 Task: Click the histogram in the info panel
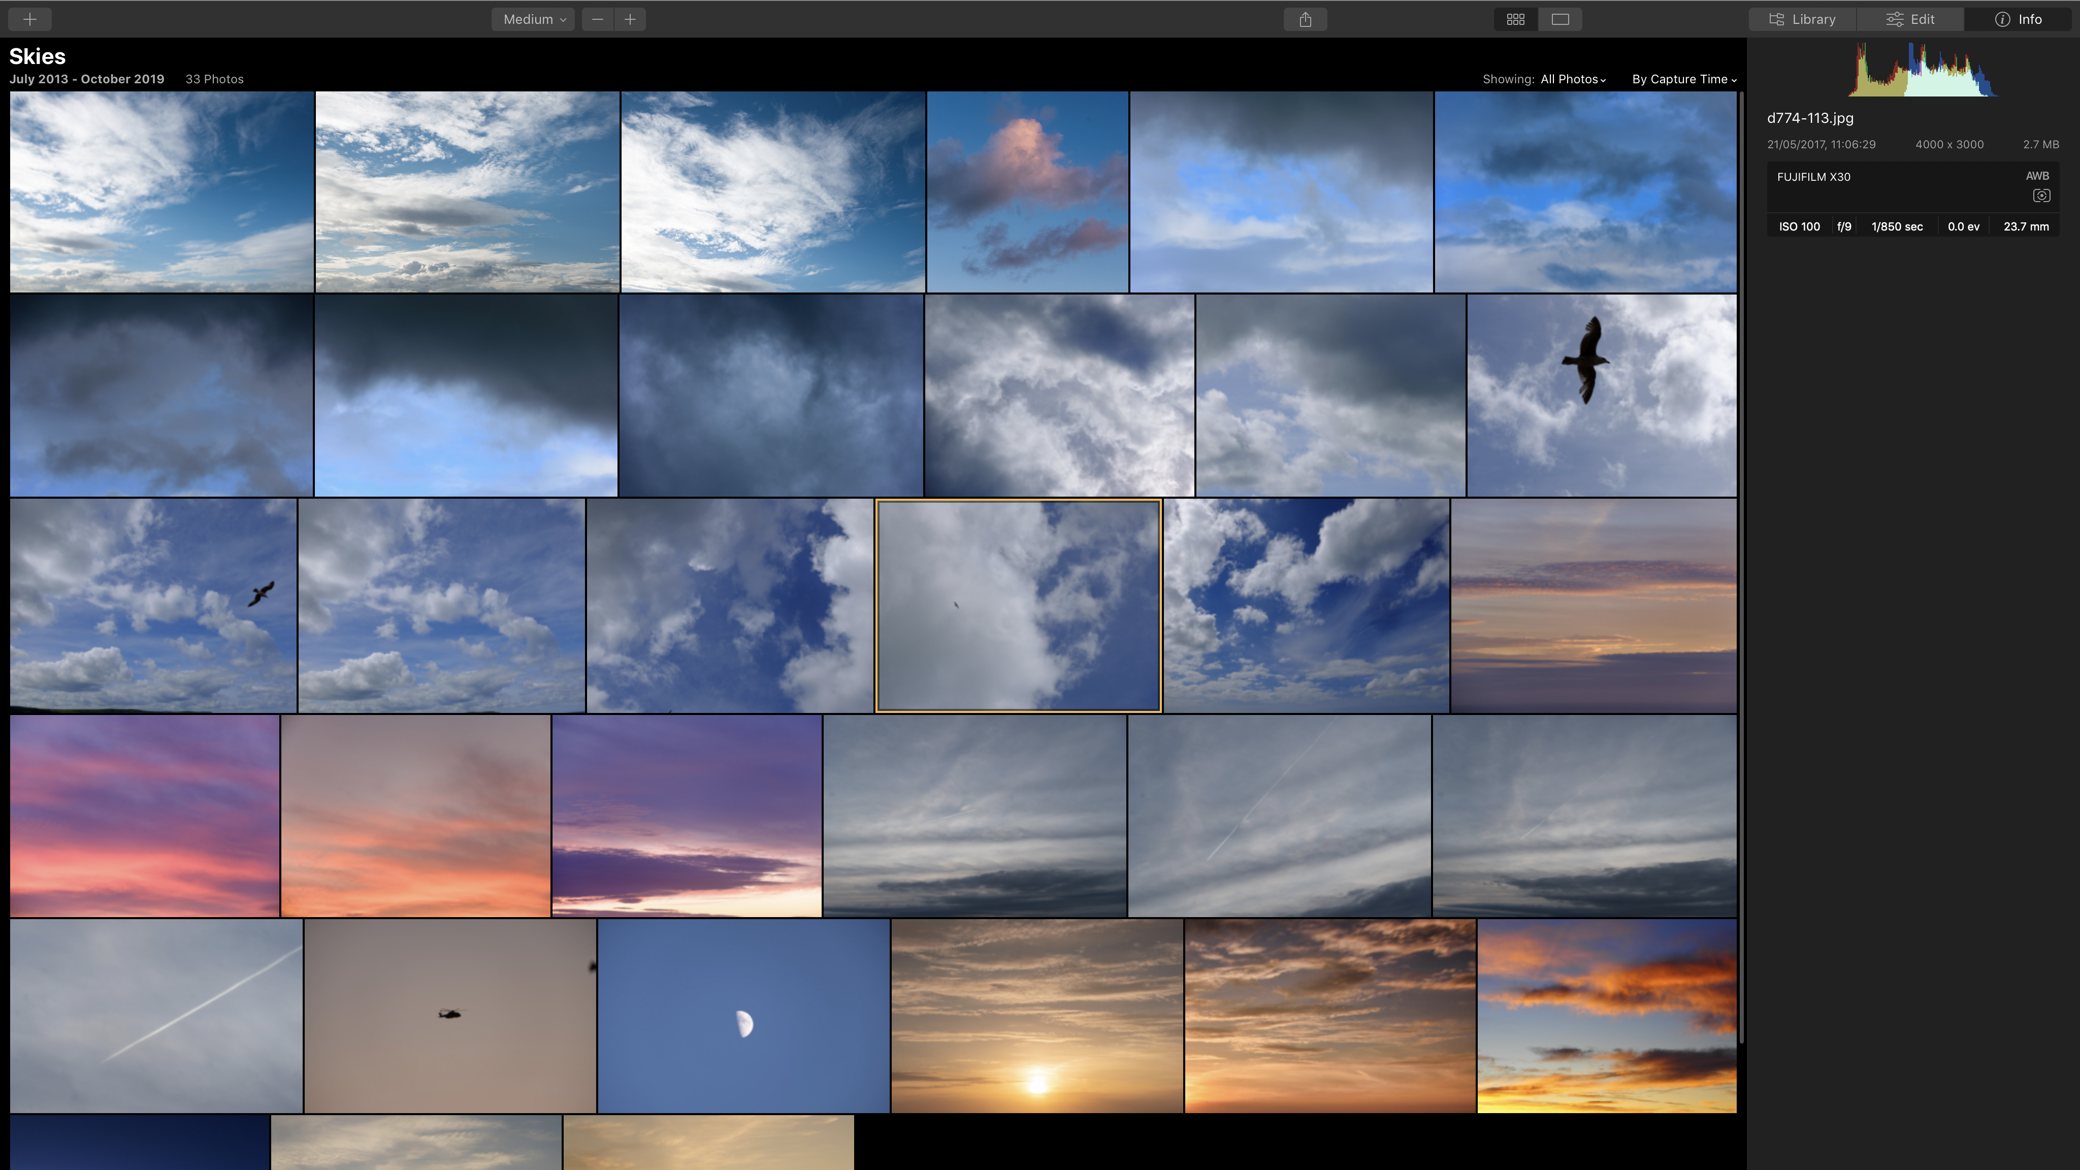pos(1924,70)
